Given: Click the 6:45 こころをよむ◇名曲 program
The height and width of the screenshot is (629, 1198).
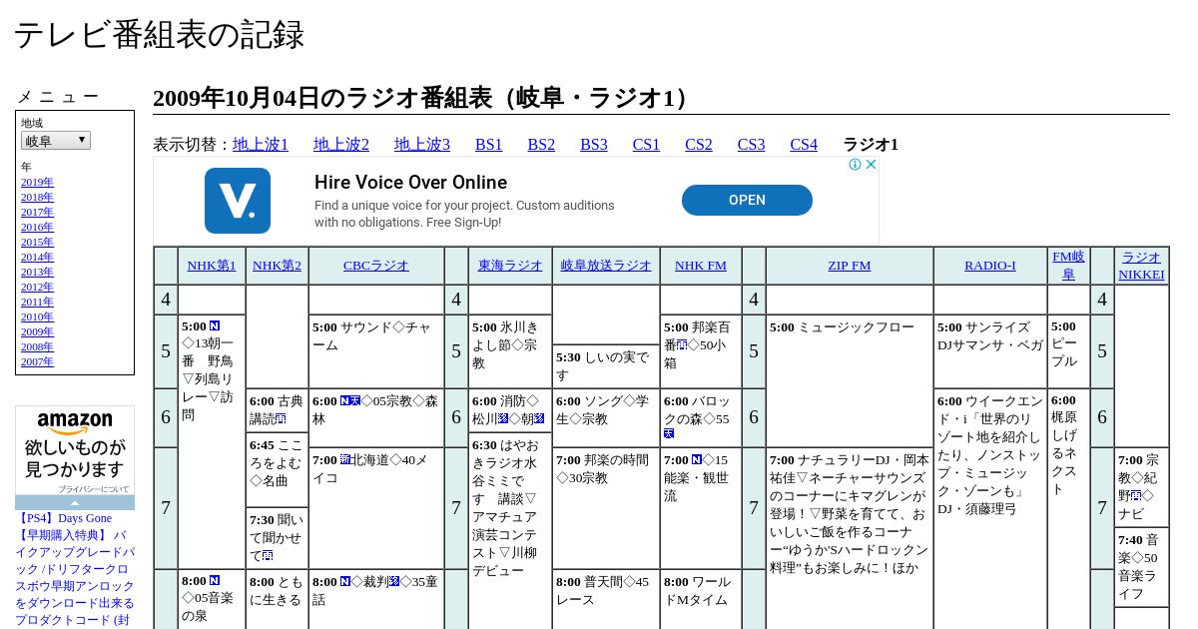Looking at the screenshot, I should (x=277, y=469).
